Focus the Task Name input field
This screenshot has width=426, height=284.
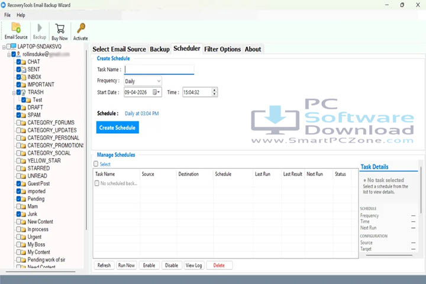point(159,70)
